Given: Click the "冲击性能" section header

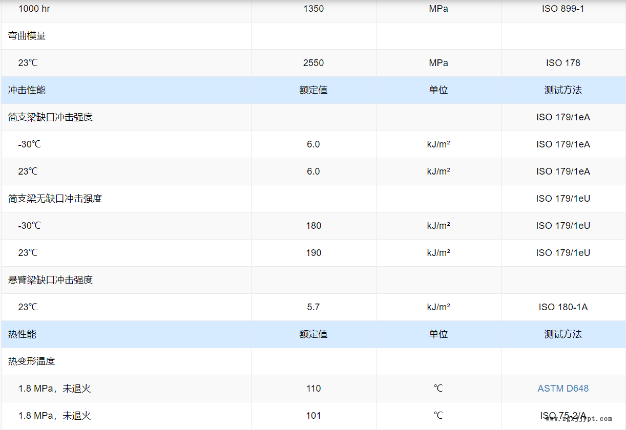Looking at the screenshot, I should point(27,90).
